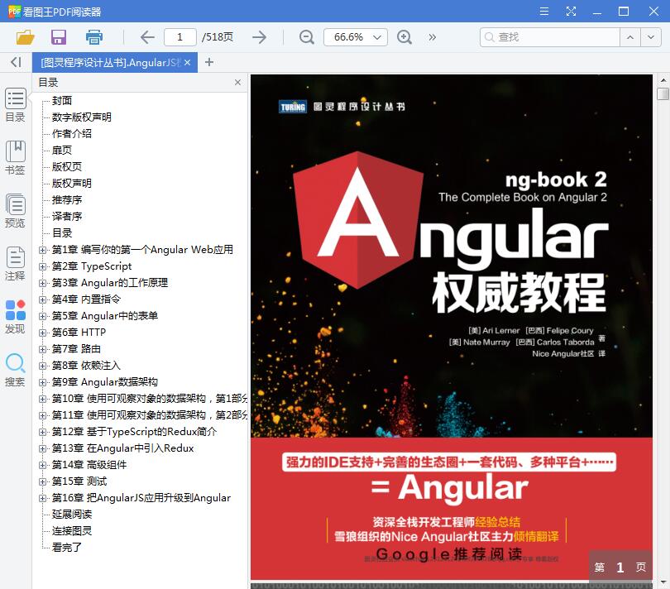Jump to 数字版权声明 in outline
Viewport: 670px width, 589px height.
[x=82, y=117]
